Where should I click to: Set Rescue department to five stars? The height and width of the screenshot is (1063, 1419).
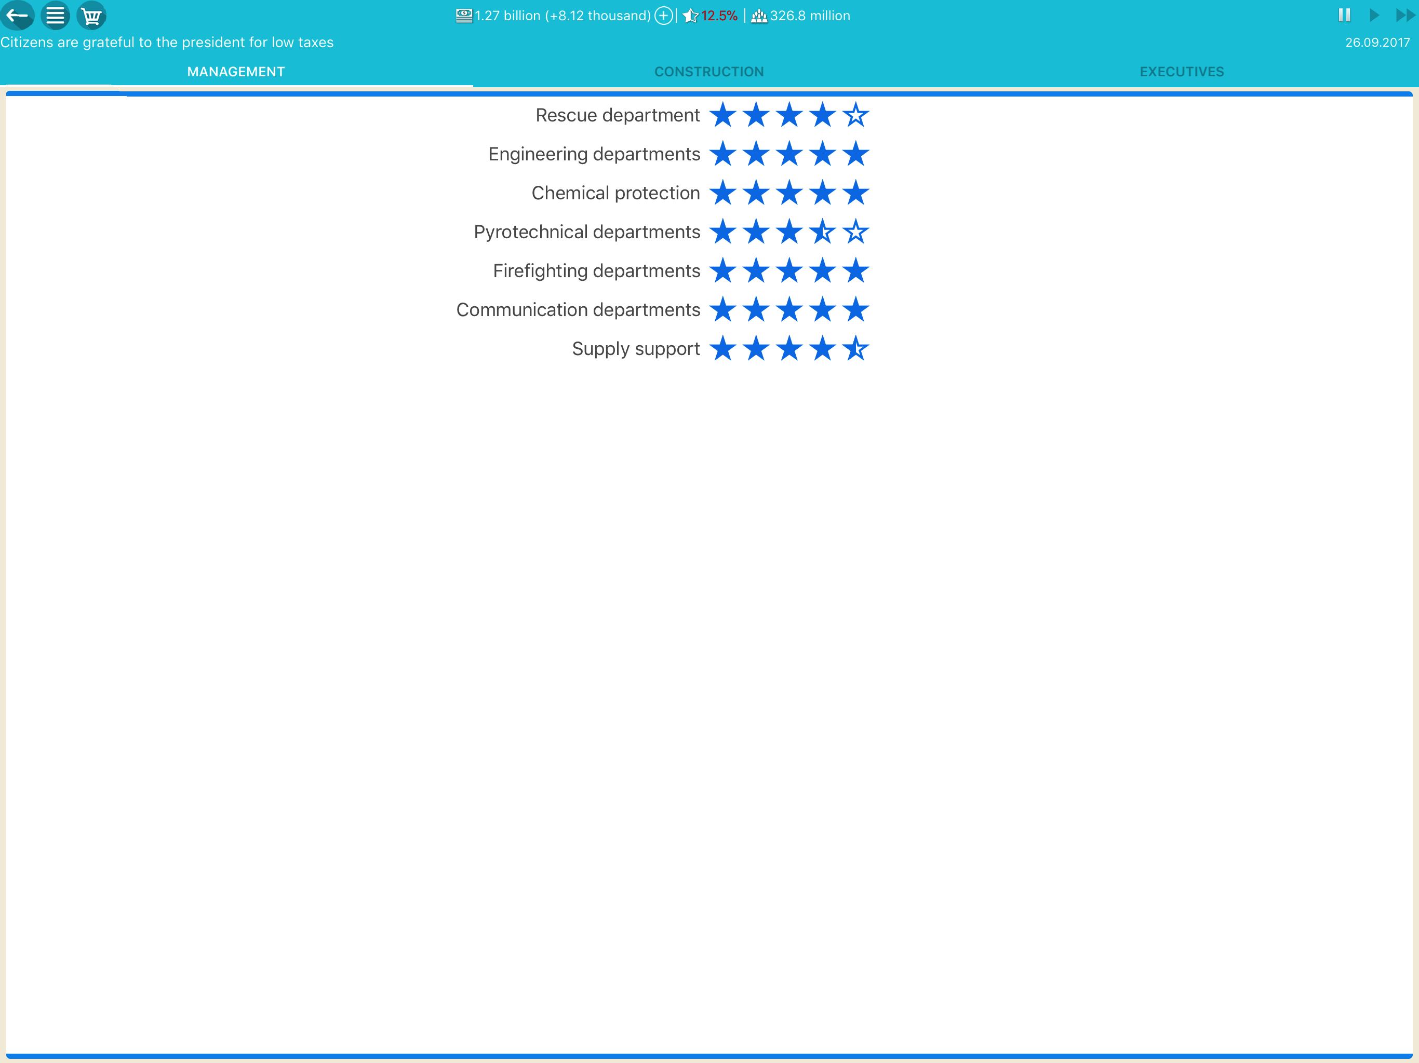click(x=856, y=115)
